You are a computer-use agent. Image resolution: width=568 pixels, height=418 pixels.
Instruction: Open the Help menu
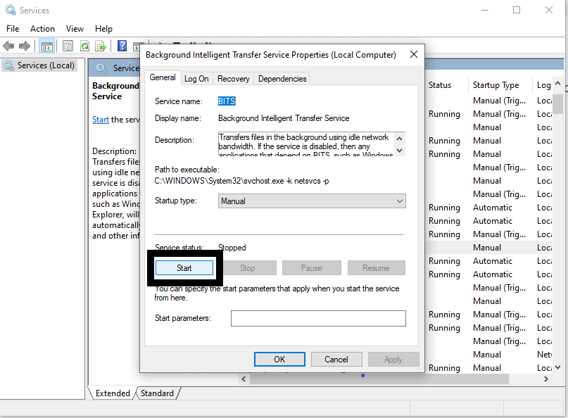point(103,29)
